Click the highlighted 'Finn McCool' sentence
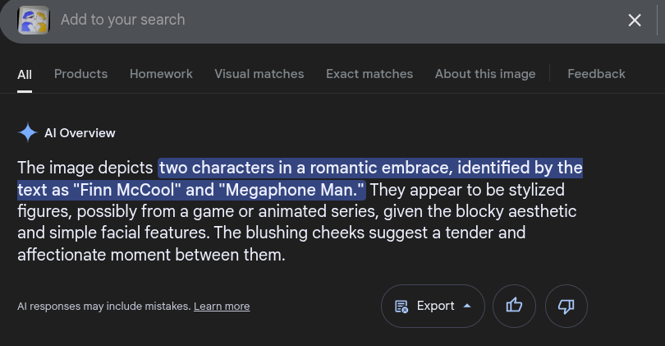Image resolution: width=665 pixels, height=346 pixels. click(300, 178)
